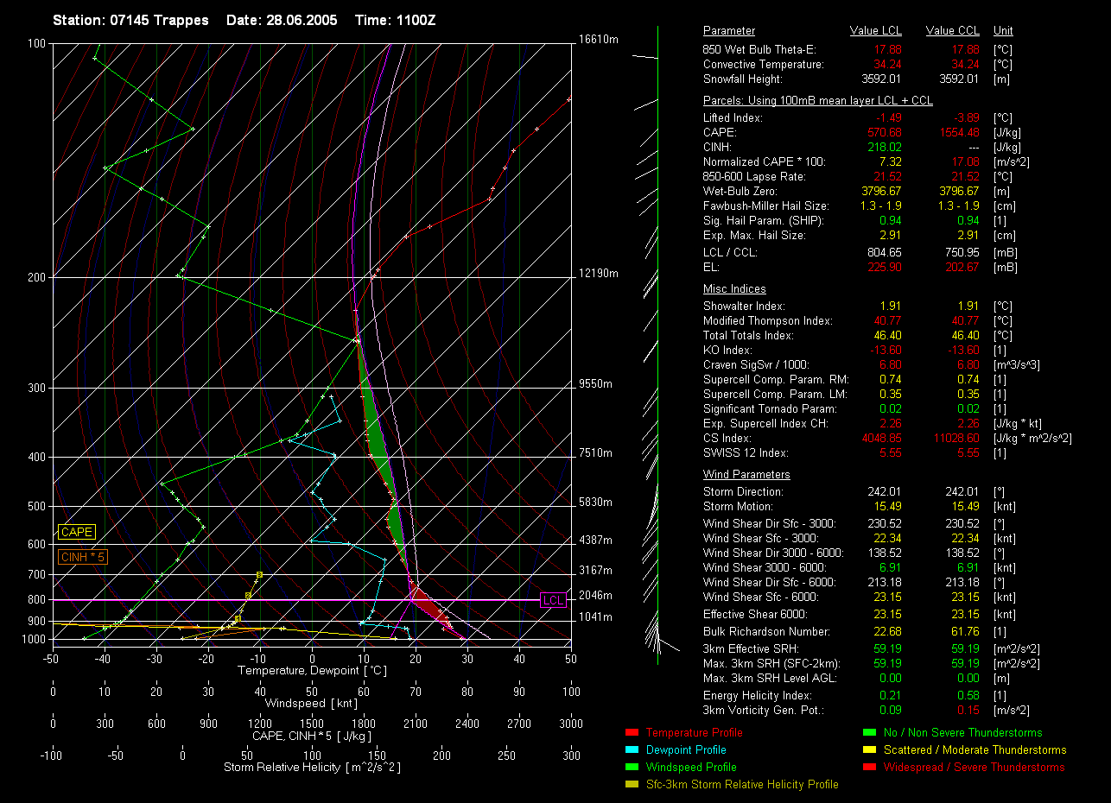This screenshot has width=1111, height=803.
Task: Click the red Widespread / Severe Thunderstorms swatch
Action: point(869,768)
